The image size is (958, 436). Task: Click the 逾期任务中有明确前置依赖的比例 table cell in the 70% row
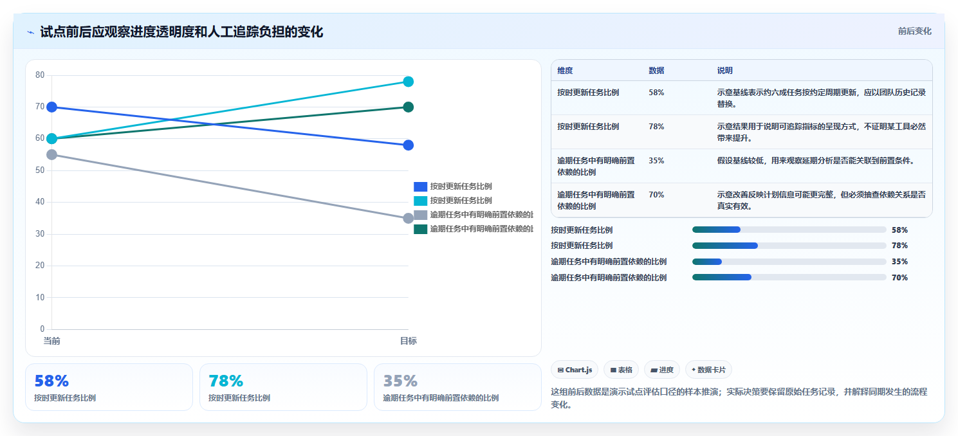[596, 201]
